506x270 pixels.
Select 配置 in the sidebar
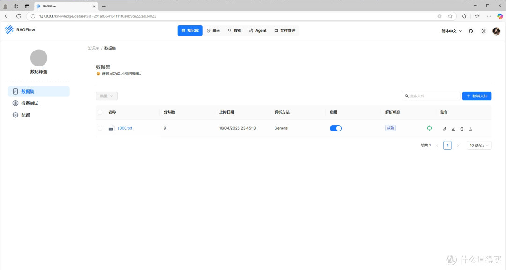[x=39, y=115]
